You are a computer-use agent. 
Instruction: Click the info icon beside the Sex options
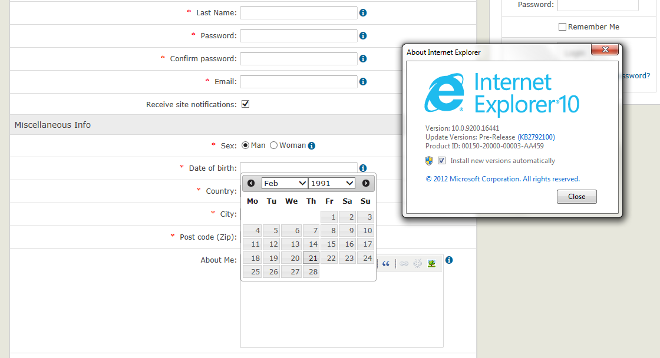click(x=312, y=145)
